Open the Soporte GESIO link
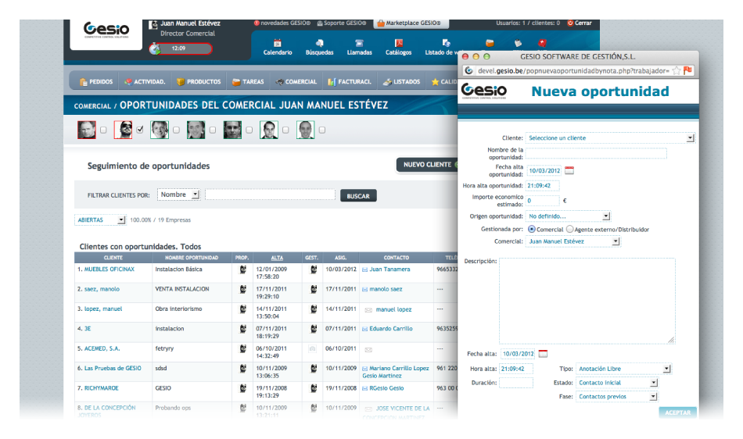743x439 pixels. pos(342,23)
